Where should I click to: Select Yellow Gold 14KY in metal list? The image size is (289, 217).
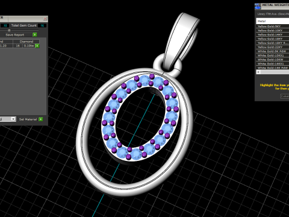(273, 34)
